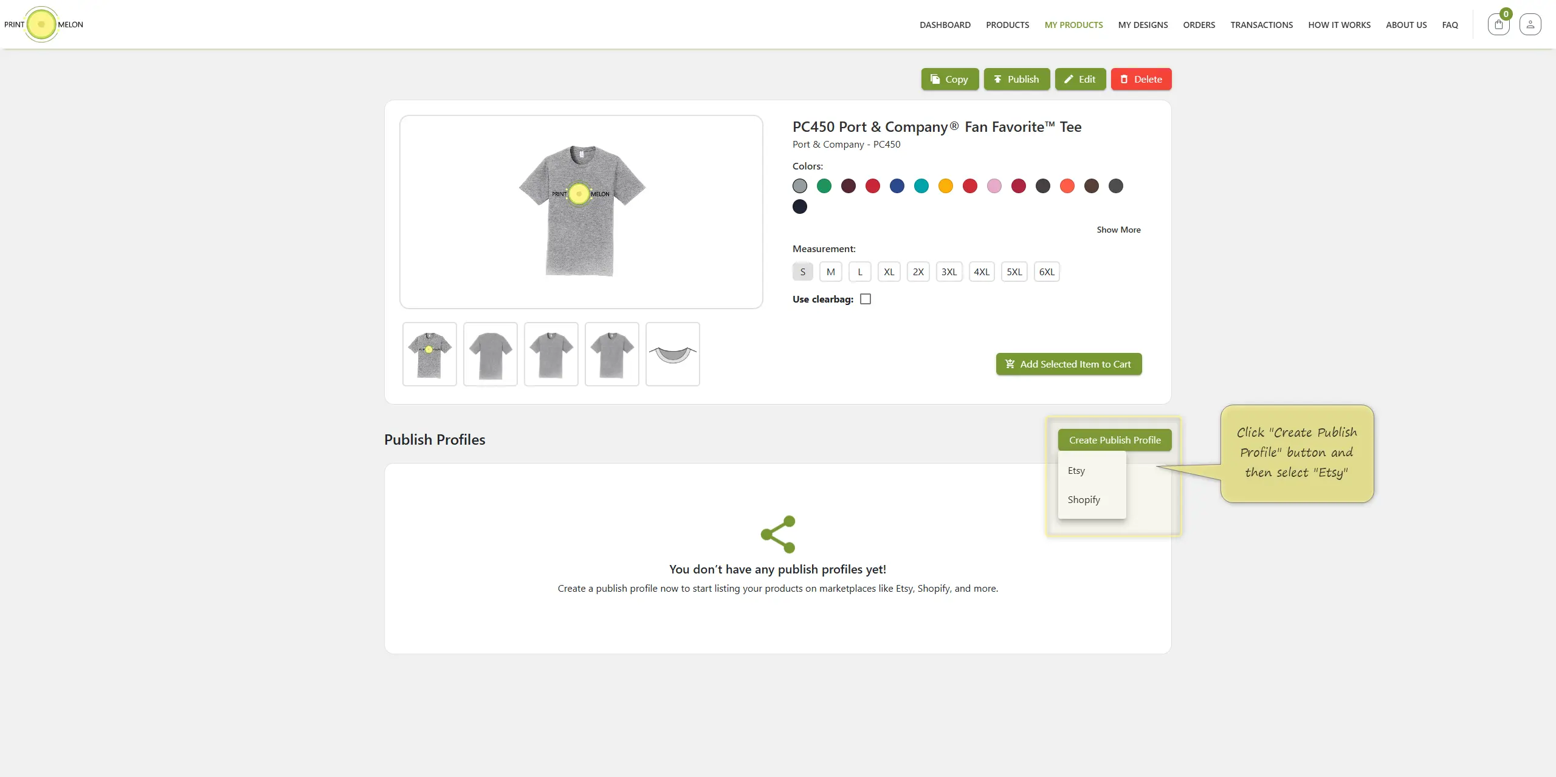Choose the teal color swatch
This screenshot has height=777, width=1556.
(x=921, y=186)
